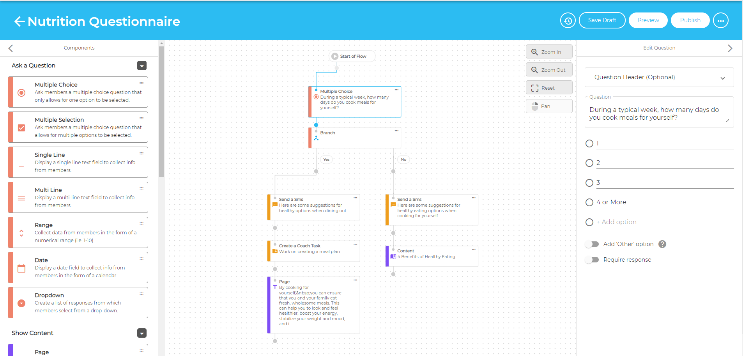Click the + Add option field
The image size is (743, 356).
click(665, 222)
